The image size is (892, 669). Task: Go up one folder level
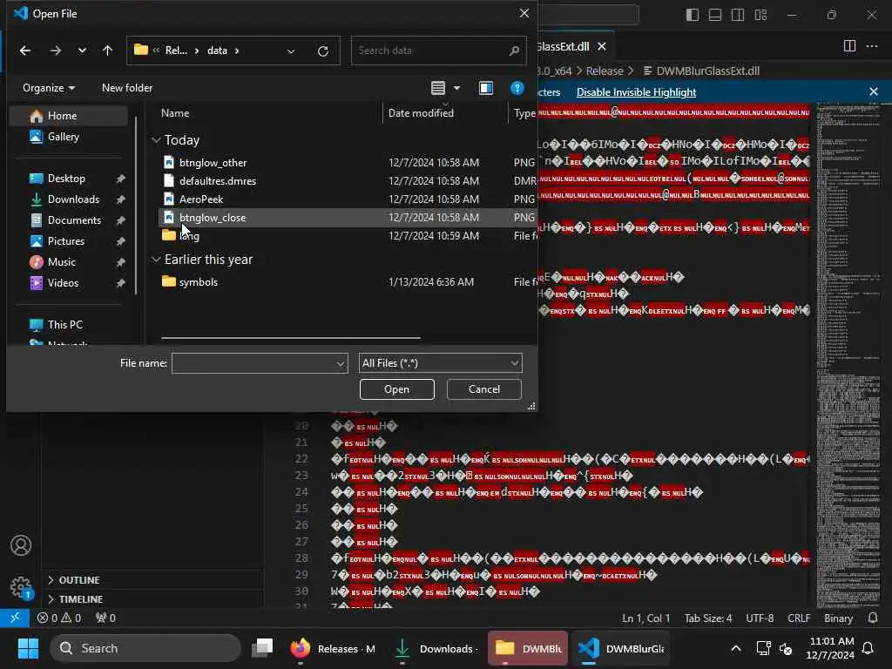pyautogui.click(x=107, y=51)
